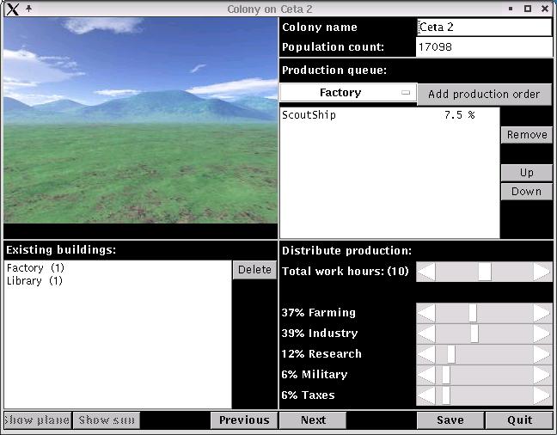Remove the selected production queue item
The image size is (557, 435).
(526, 135)
